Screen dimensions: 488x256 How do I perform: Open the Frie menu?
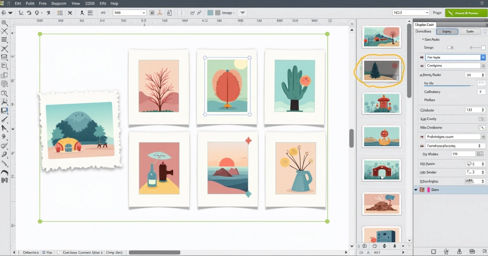pyautogui.click(x=43, y=3)
